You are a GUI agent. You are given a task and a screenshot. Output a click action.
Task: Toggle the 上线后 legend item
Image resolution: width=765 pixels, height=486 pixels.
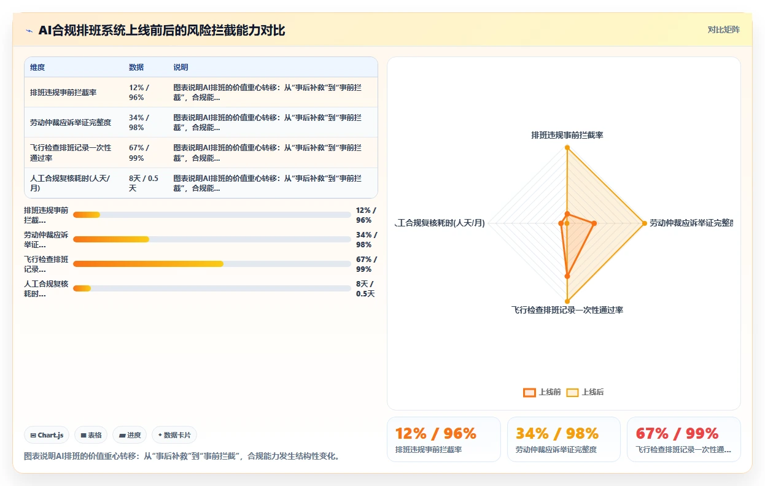tap(584, 392)
